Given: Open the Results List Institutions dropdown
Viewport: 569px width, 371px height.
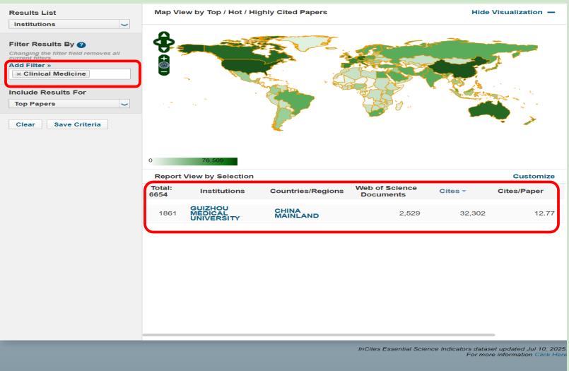Looking at the screenshot, I should coord(69,24).
